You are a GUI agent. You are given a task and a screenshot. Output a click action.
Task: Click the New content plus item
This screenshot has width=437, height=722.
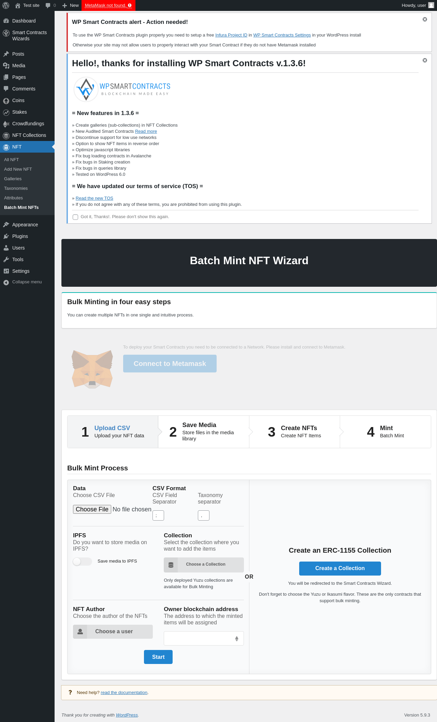(71, 5)
